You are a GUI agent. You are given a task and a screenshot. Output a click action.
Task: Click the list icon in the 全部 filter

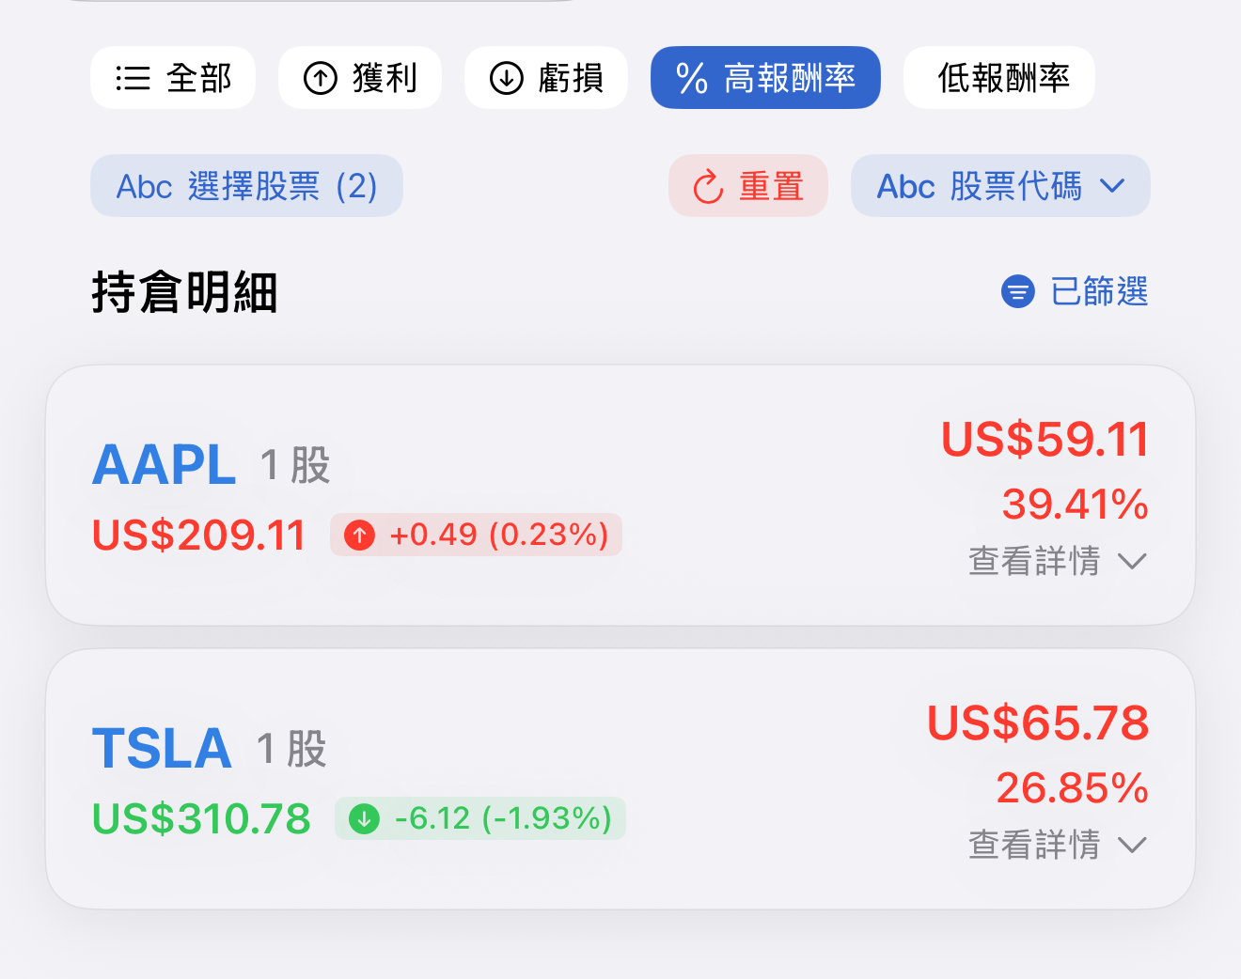pos(132,79)
